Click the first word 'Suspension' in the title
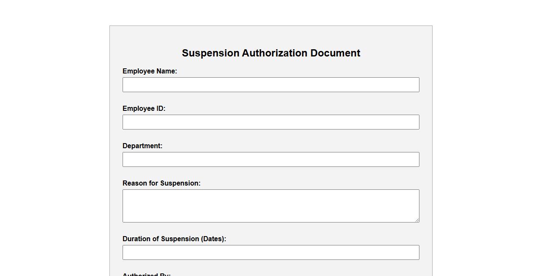Image resolution: width=542 pixels, height=276 pixels. click(210, 53)
